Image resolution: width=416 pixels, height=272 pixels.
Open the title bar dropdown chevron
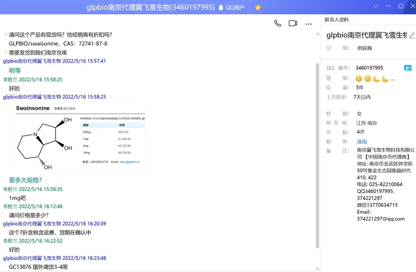(x=375, y=6)
